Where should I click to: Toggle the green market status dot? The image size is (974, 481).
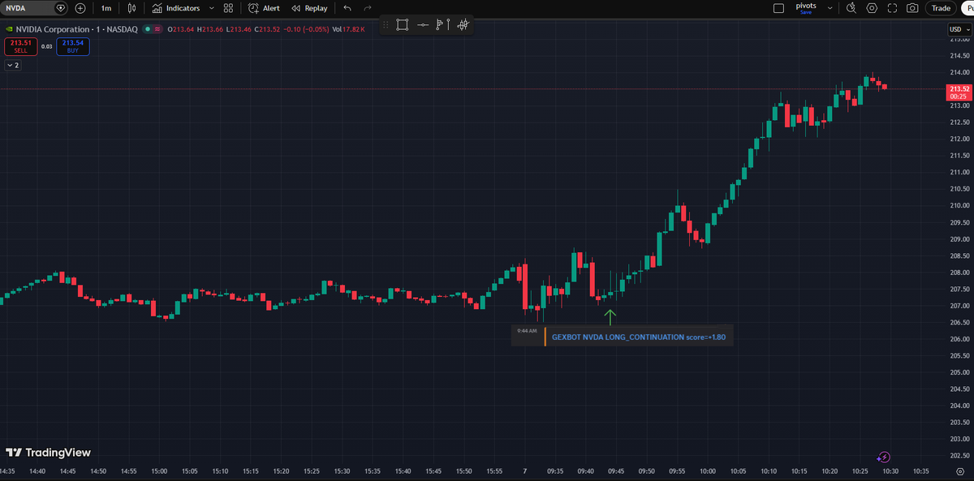coord(146,30)
